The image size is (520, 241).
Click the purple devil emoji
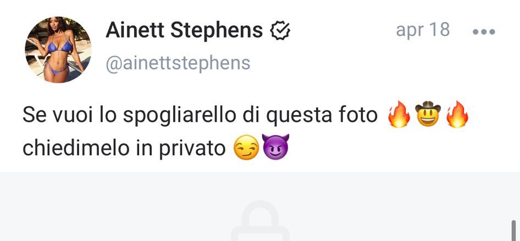coord(275,147)
